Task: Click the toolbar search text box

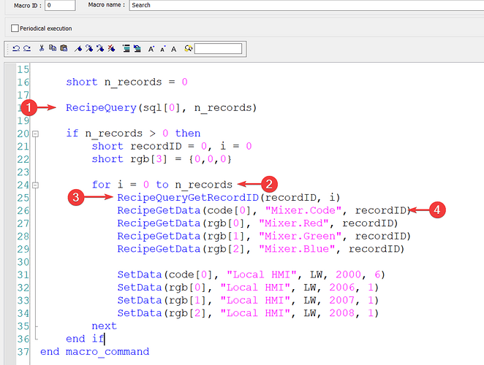Action: tap(218, 49)
